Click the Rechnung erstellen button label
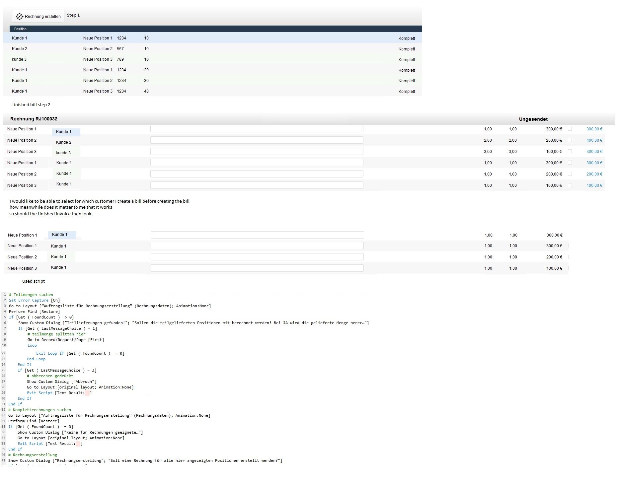Screen dimensions: 618x491 click(42, 16)
